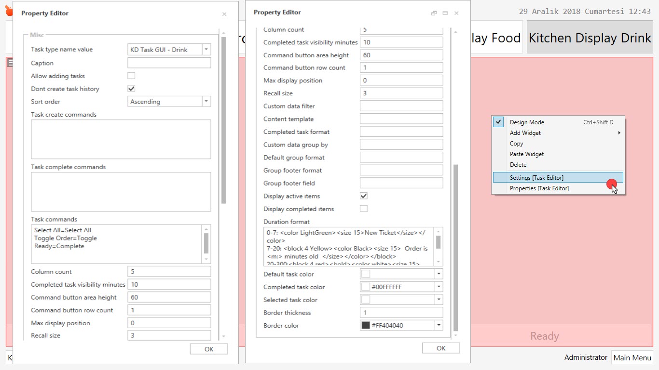Image resolution: width=659 pixels, height=370 pixels.
Task: Click the Kitchen Display Drink button
Action: (x=590, y=38)
